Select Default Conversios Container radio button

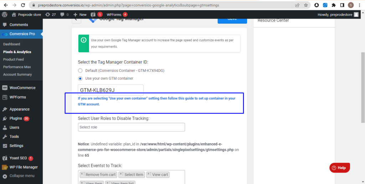[80, 70]
